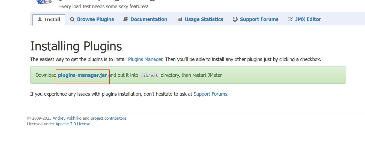The height and width of the screenshot is (142, 365).
Task: Visit Andrey Pokhilko's link
Action: click(x=67, y=118)
